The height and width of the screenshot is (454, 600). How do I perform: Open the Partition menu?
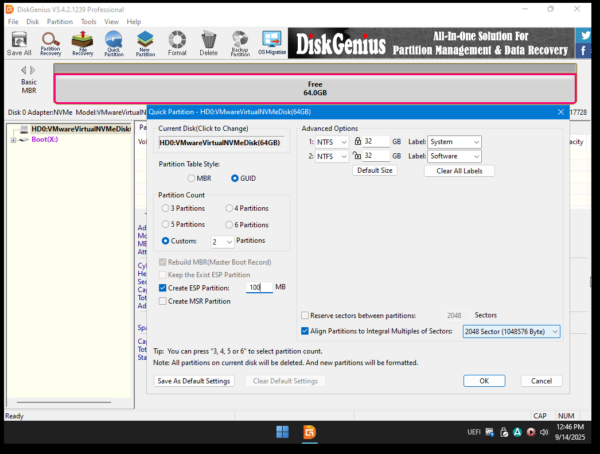click(x=60, y=22)
